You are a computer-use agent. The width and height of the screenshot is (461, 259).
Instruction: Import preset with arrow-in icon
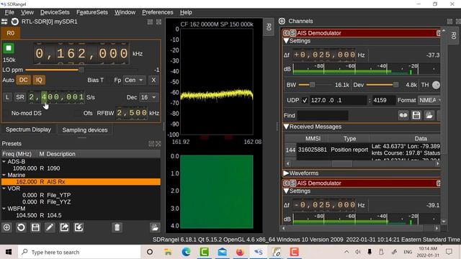coord(79,227)
